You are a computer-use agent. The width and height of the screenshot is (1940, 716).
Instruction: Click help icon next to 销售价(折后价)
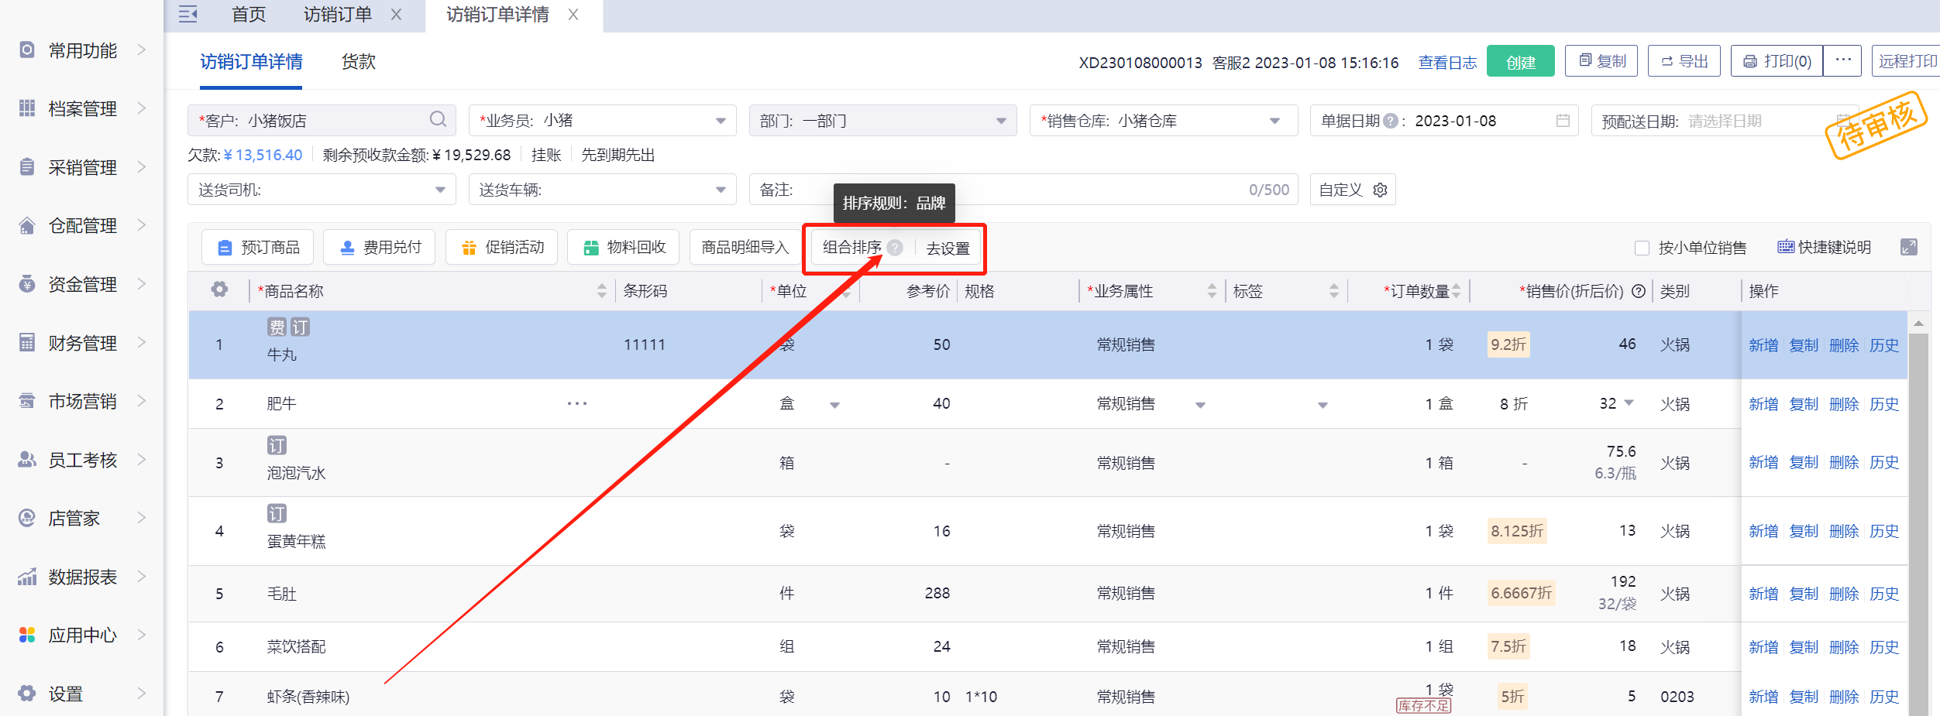point(1639,292)
